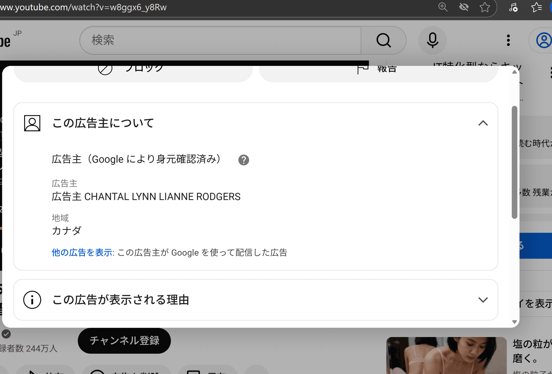Click the region value カナダ

pos(67,231)
